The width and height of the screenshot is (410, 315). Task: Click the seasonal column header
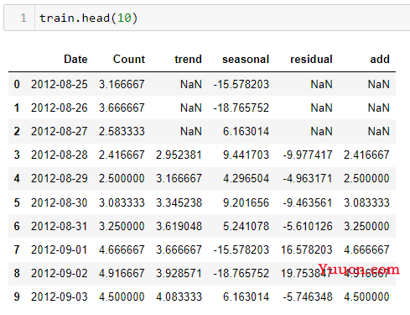[246, 59]
